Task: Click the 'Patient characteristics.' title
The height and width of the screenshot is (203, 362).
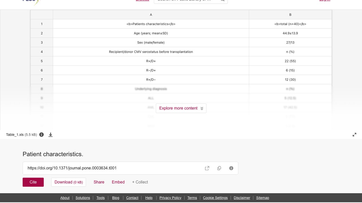Action: (53, 154)
